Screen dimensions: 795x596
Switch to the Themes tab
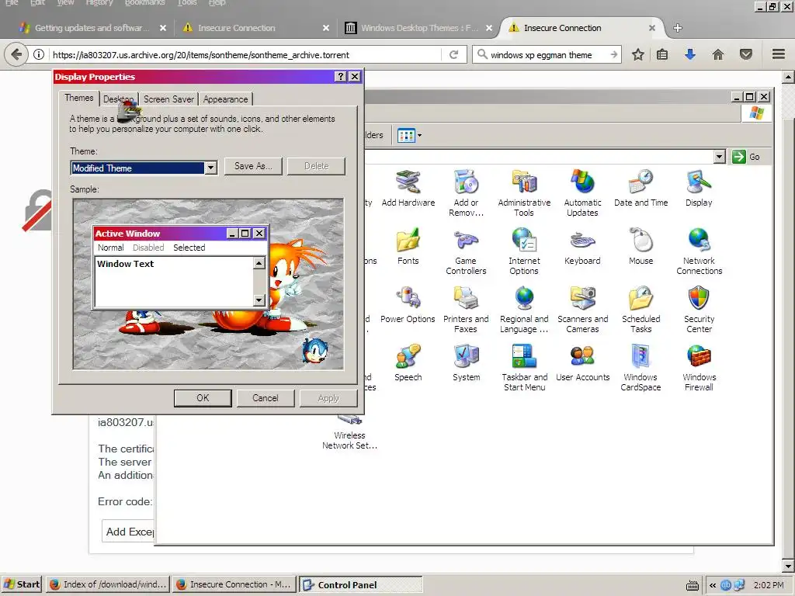(x=79, y=98)
